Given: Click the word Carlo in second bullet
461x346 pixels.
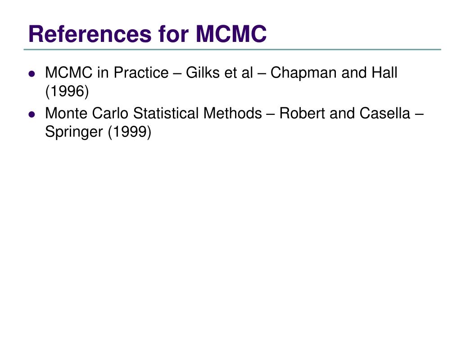Looking at the screenshot, I should (110, 113).
